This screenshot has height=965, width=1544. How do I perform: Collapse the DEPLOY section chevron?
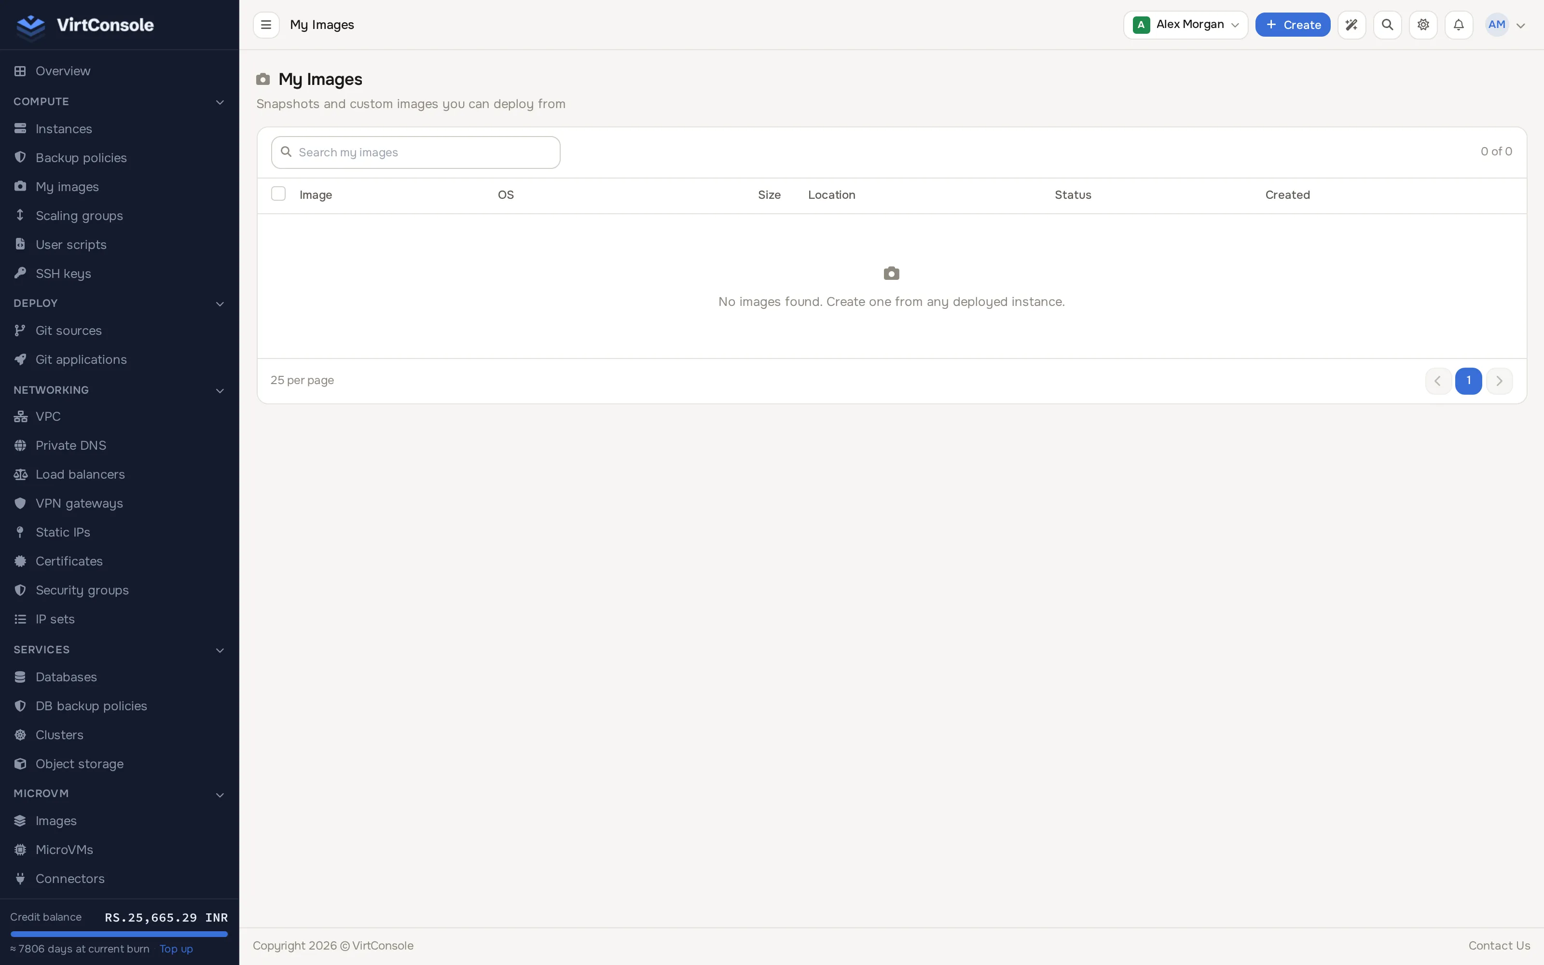(x=220, y=304)
